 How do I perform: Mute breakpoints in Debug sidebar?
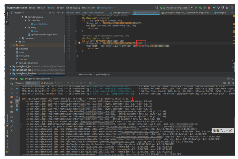(12, 107)
